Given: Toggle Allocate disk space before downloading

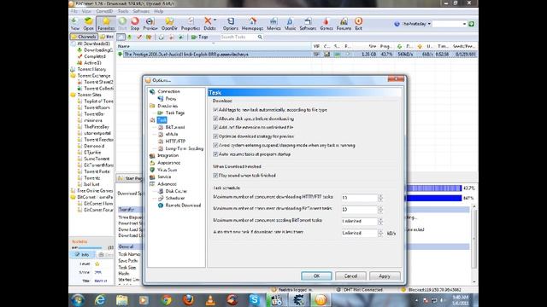Looking at the screenshot, I should [215, 119].
